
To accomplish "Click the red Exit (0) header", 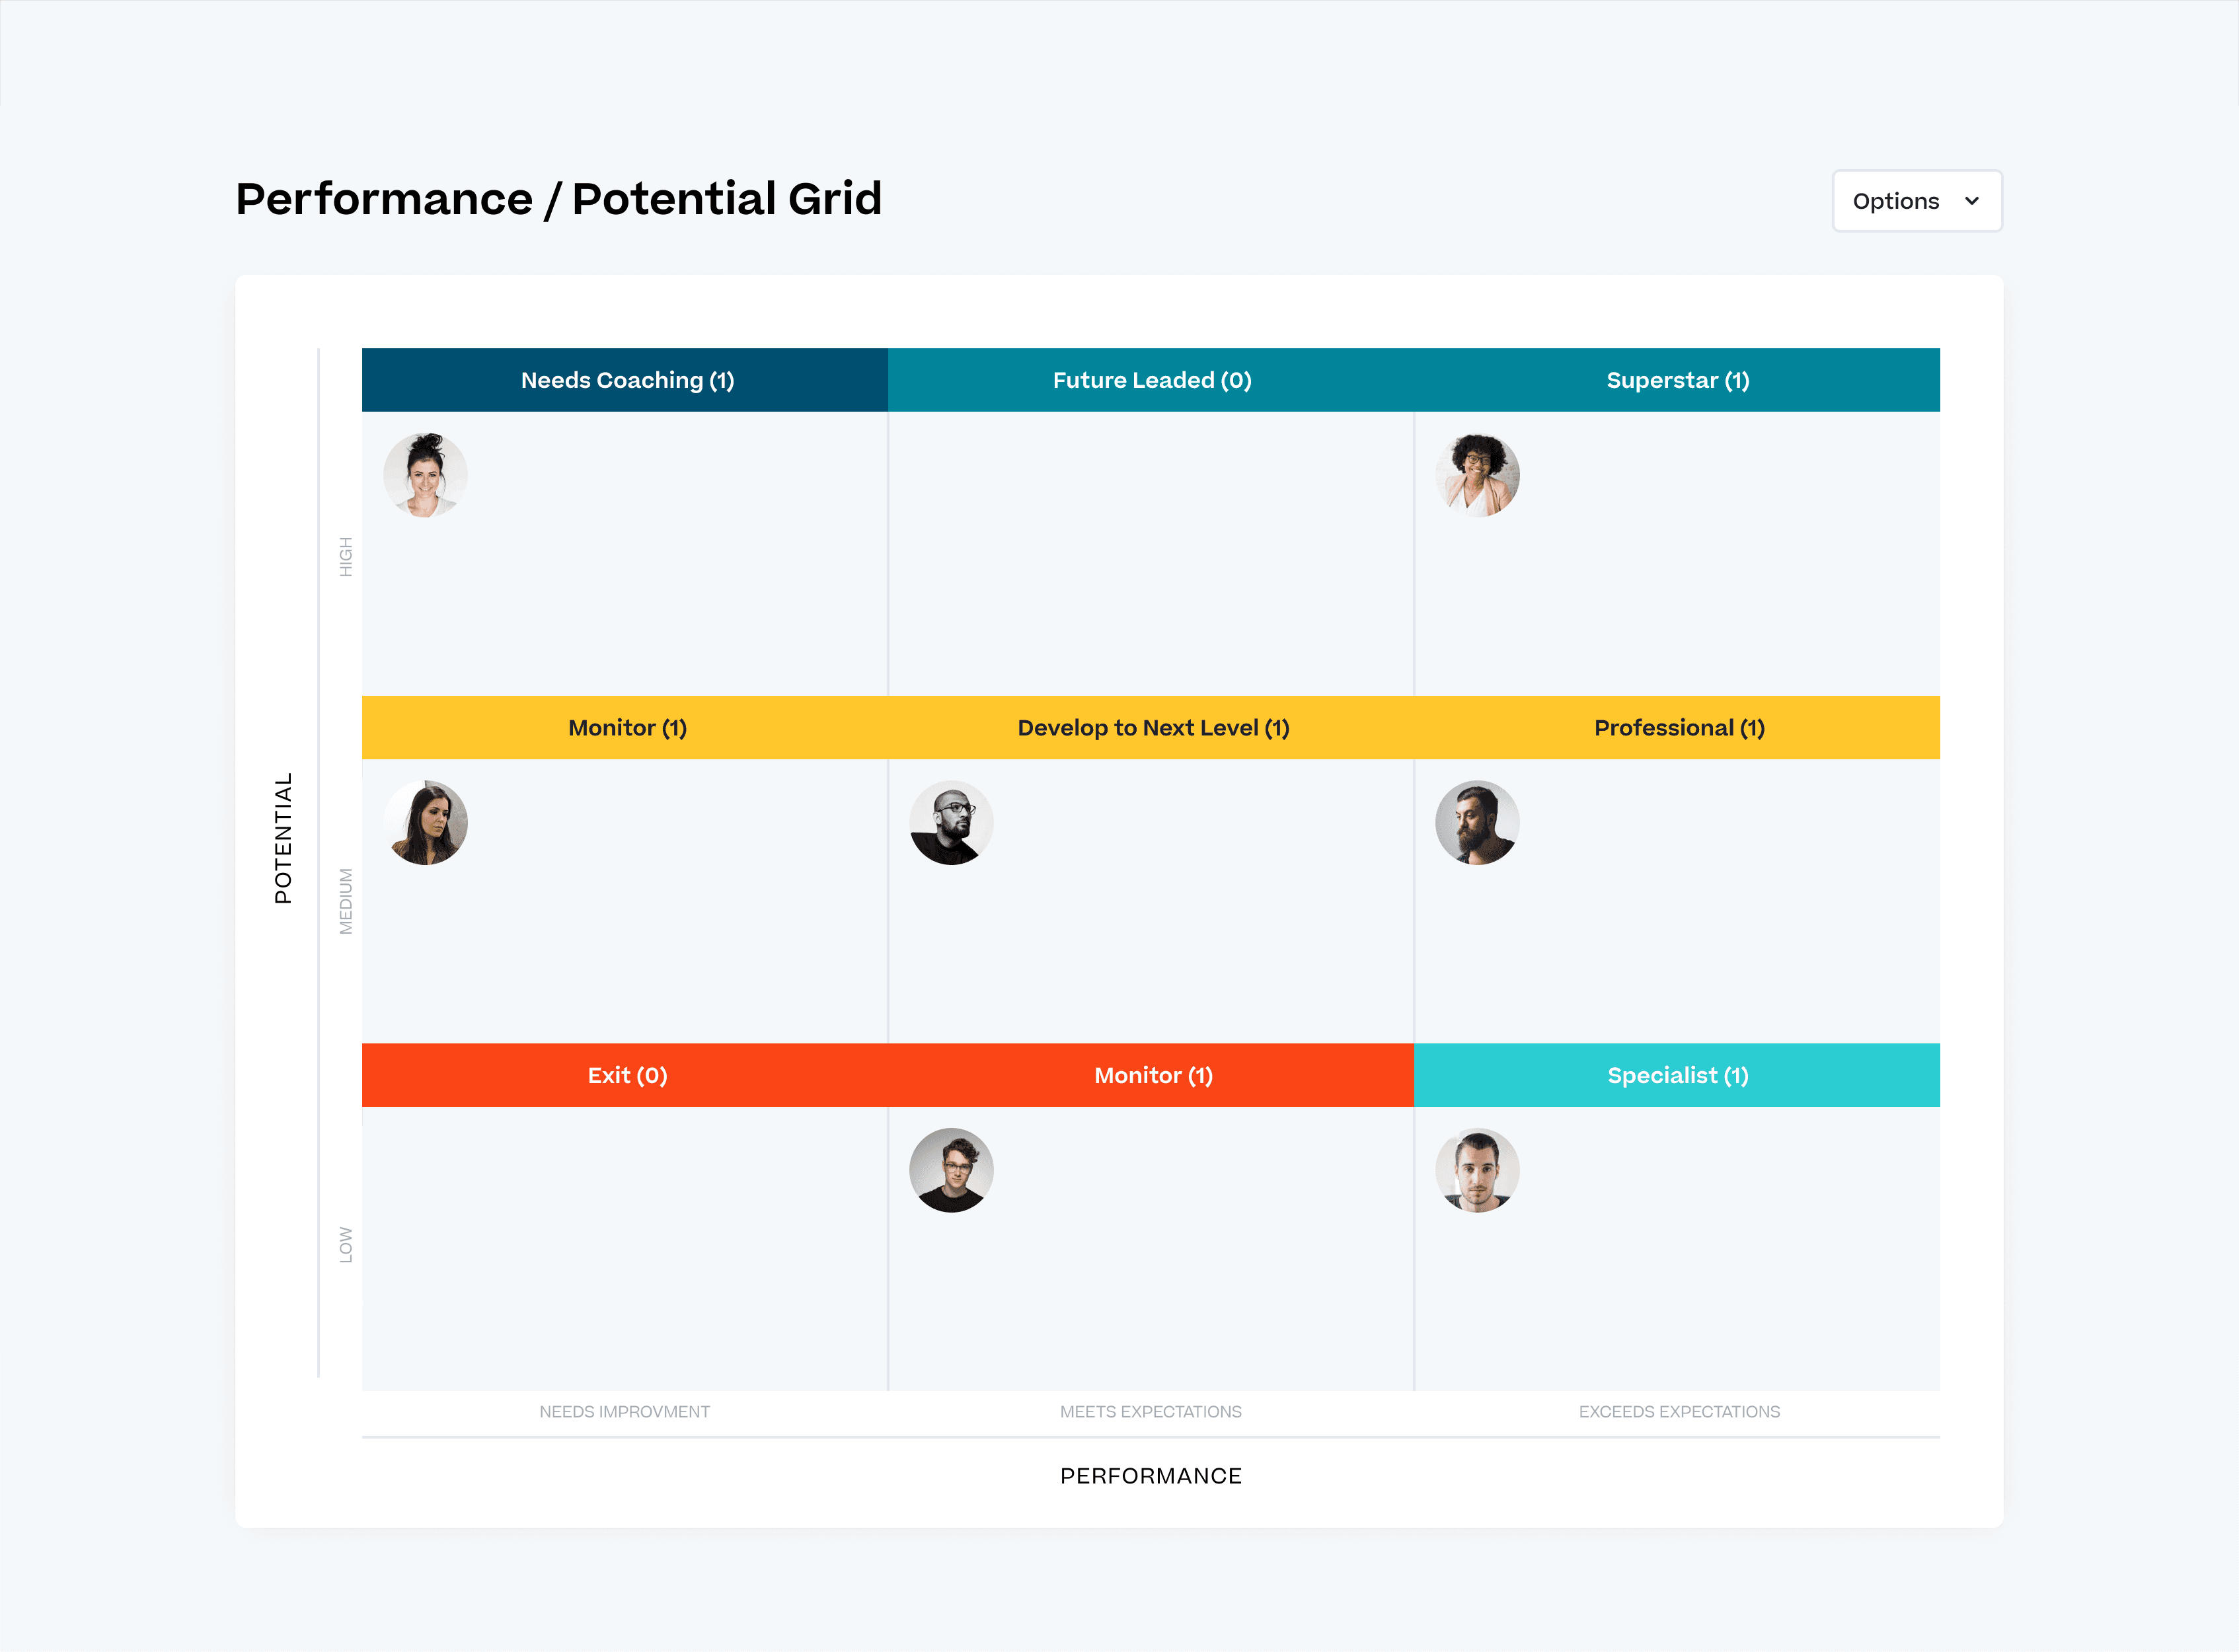I will point(626,1075).
